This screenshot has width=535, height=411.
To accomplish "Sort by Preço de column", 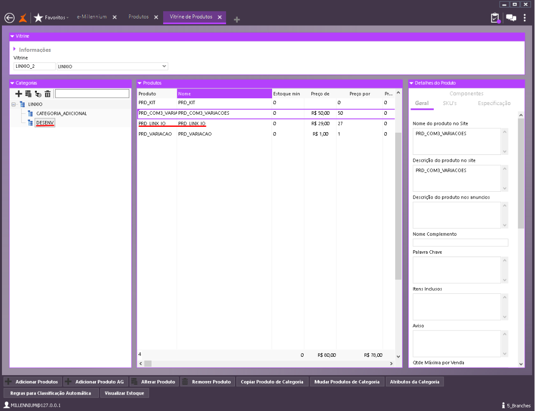I will coord(320,94).
